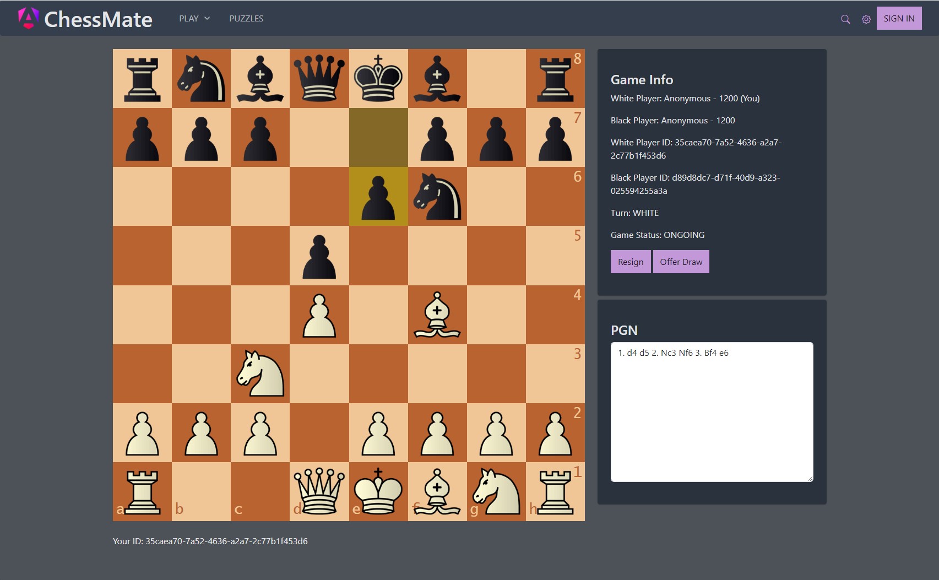This screenshot has height=580, width=939.
Task: Click the Offer Draw button
Action: coord(681,261)
